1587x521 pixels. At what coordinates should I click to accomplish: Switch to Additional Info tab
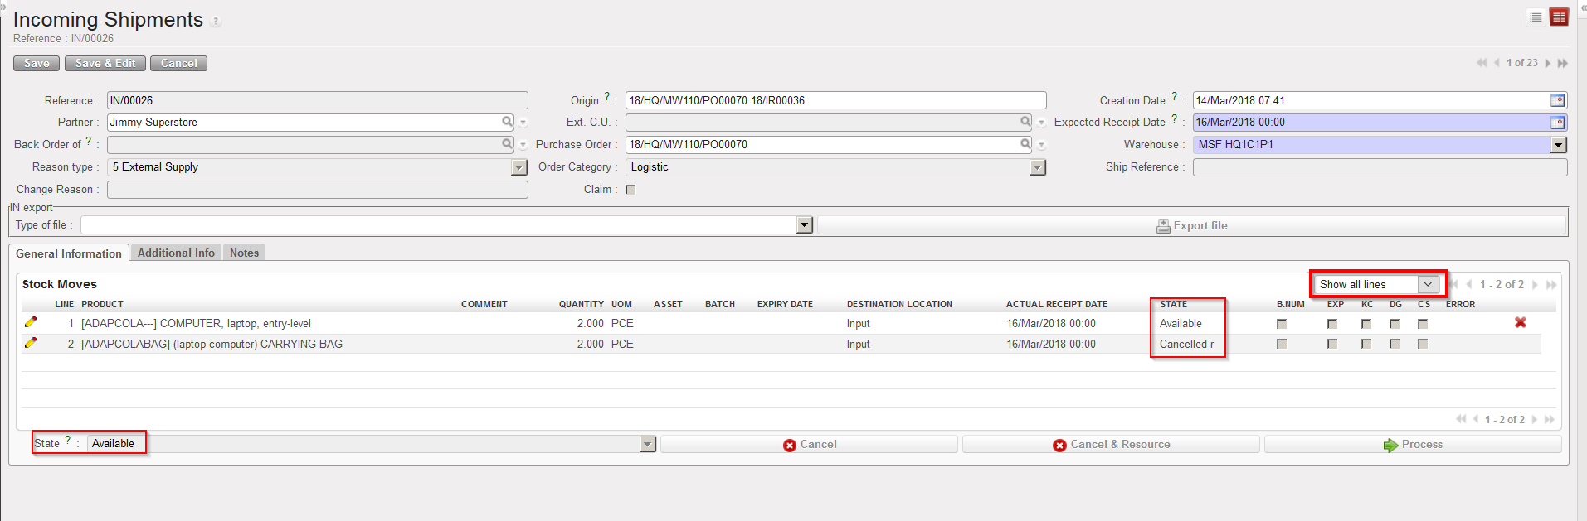click(176, 253)
